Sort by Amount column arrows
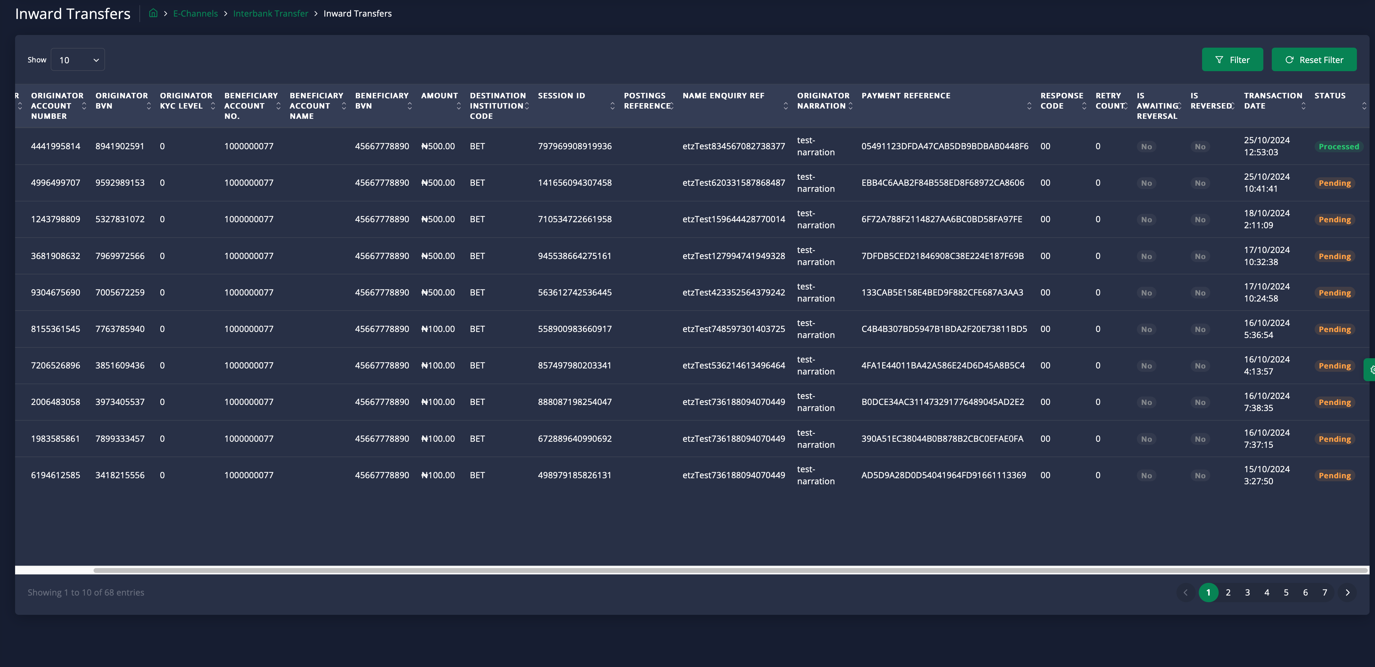The image size is (1375, 667). 458,106
